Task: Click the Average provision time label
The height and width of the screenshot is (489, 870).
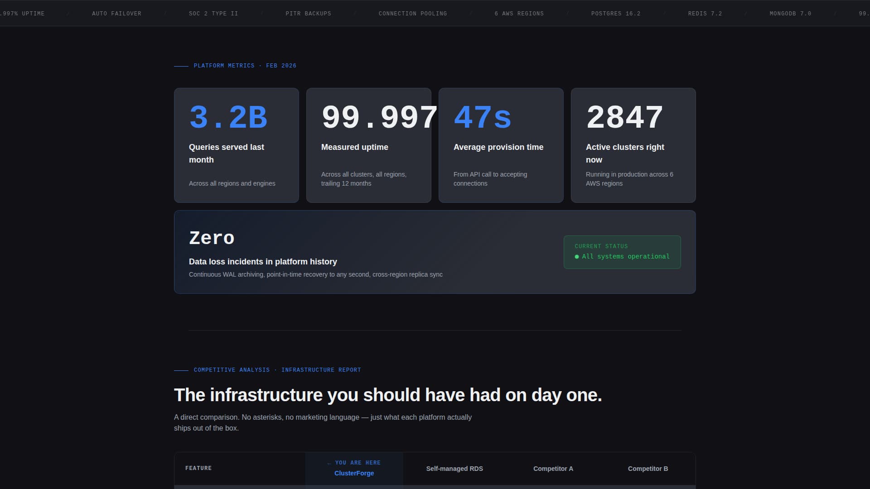Action: coord(498,147)
